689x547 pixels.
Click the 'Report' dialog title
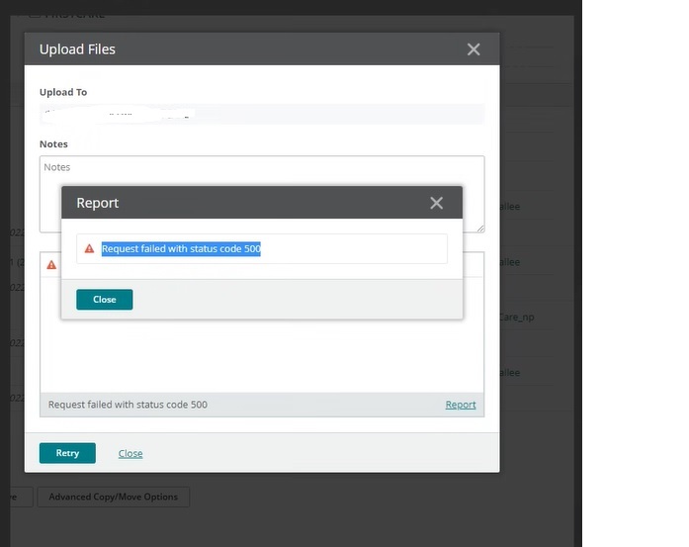(x=98, y=203)
